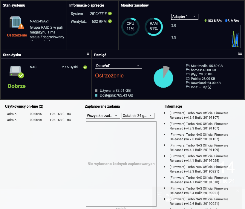Viewport: 245px width, 209px height.
Task: Open the Adapter 1 dropdown
Action: click(x=185, y=17)
